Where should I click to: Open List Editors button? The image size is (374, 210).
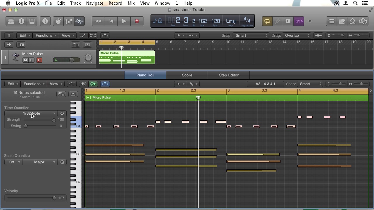point(331,21)
